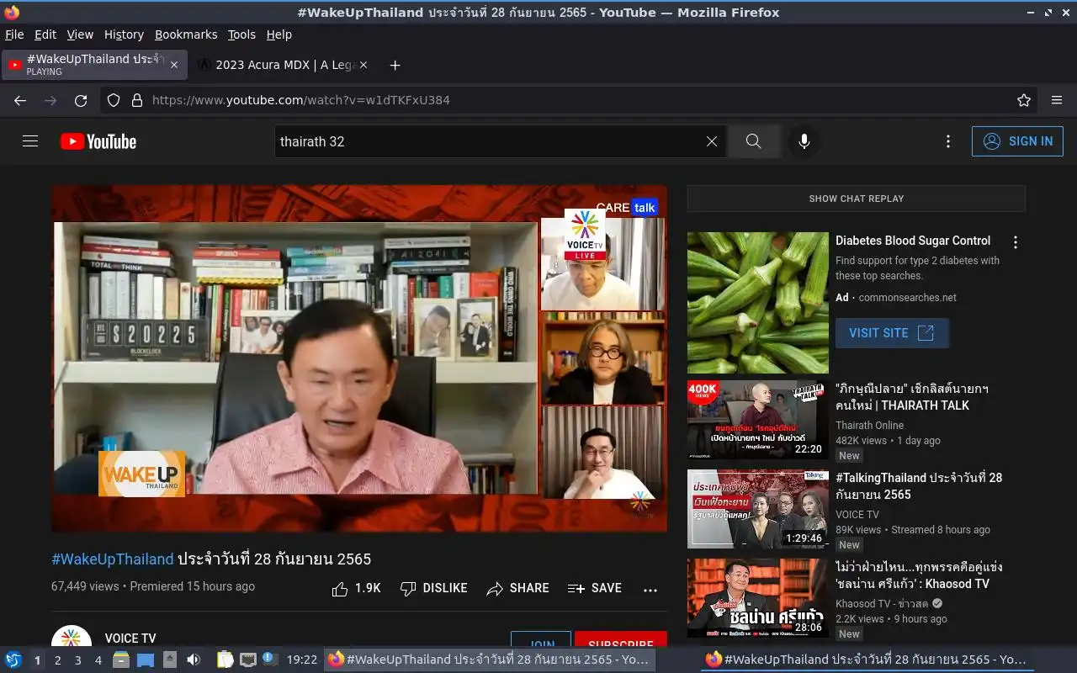
Task: Click Thairath Online channel name
Action: point(869,426)
